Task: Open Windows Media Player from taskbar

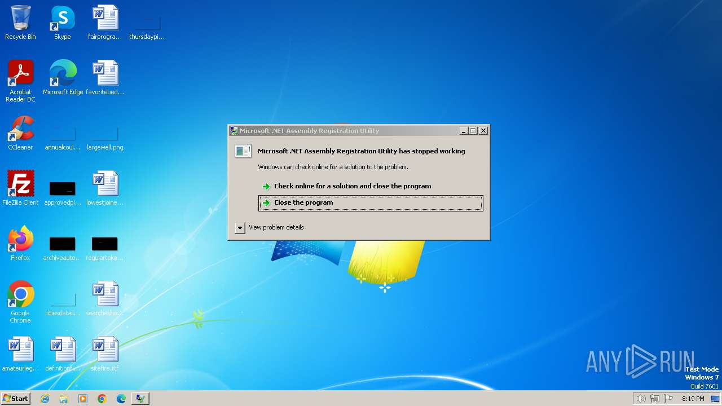Action: 83,399
